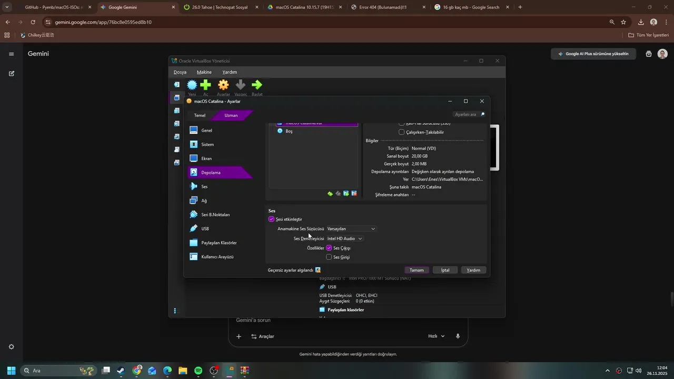Open Dosya menu in VirtualBox

(x=180, y=72)
